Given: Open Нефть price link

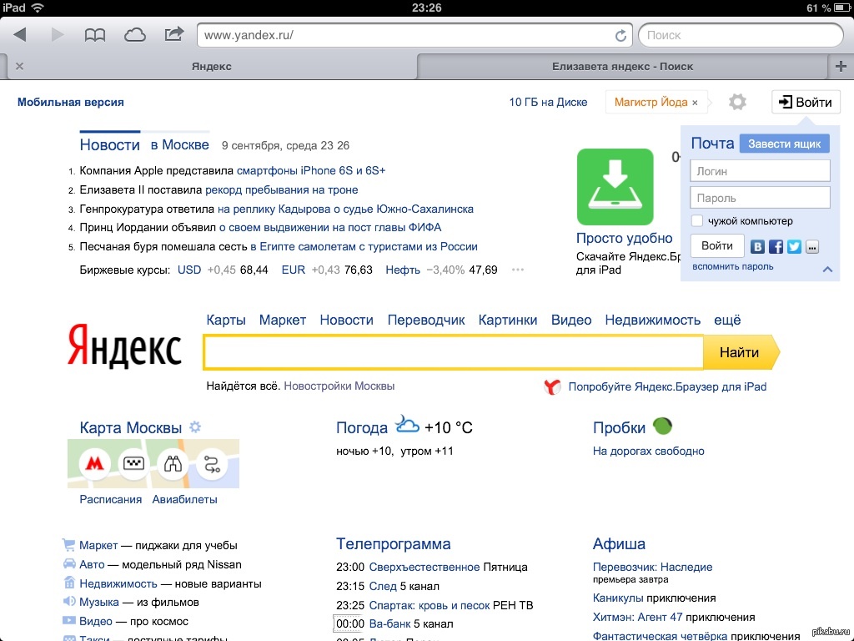Looking at the screenshot, I should tap(403, 270).
